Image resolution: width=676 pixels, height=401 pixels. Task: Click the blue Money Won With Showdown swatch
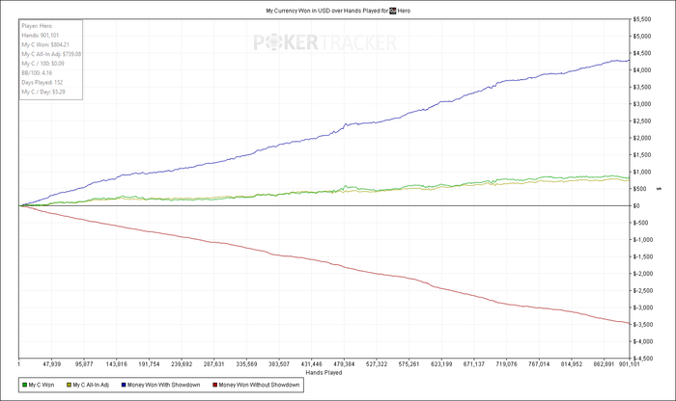[124, 385]
